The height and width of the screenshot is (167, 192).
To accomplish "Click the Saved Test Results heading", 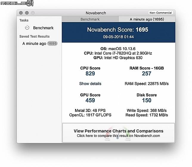I will tap(34, 36).
